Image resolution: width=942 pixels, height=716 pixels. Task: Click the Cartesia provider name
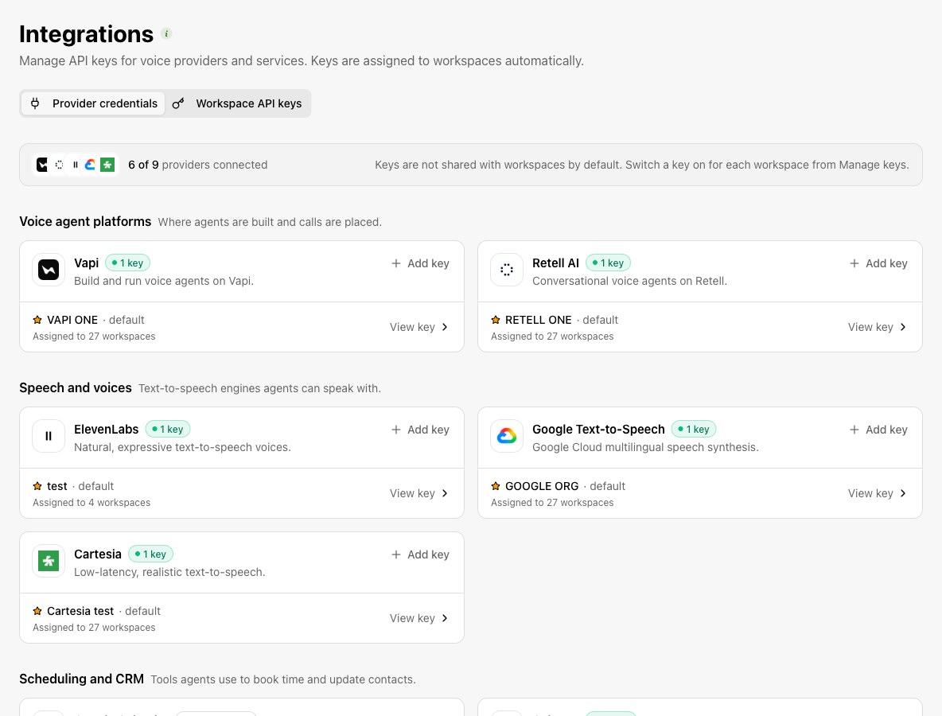[98, 554]
